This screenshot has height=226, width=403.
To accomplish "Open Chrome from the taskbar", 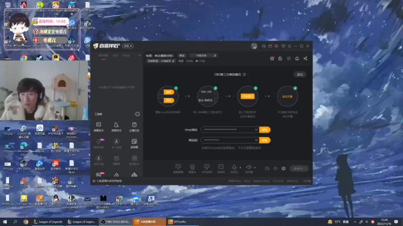I will click(x=26, y=221).
